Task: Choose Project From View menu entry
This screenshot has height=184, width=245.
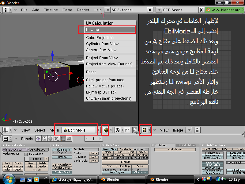Action: (x=110, y=58)
